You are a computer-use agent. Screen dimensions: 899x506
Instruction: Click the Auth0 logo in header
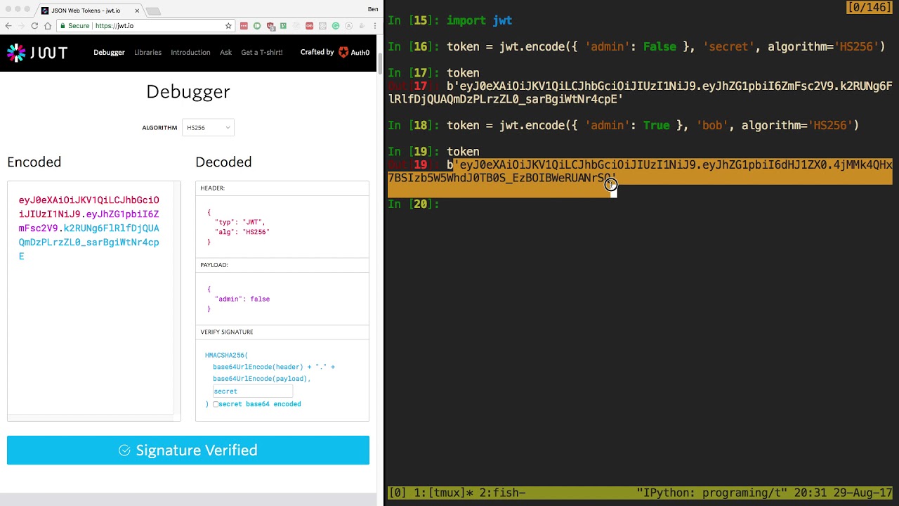(x=353, y=52)
